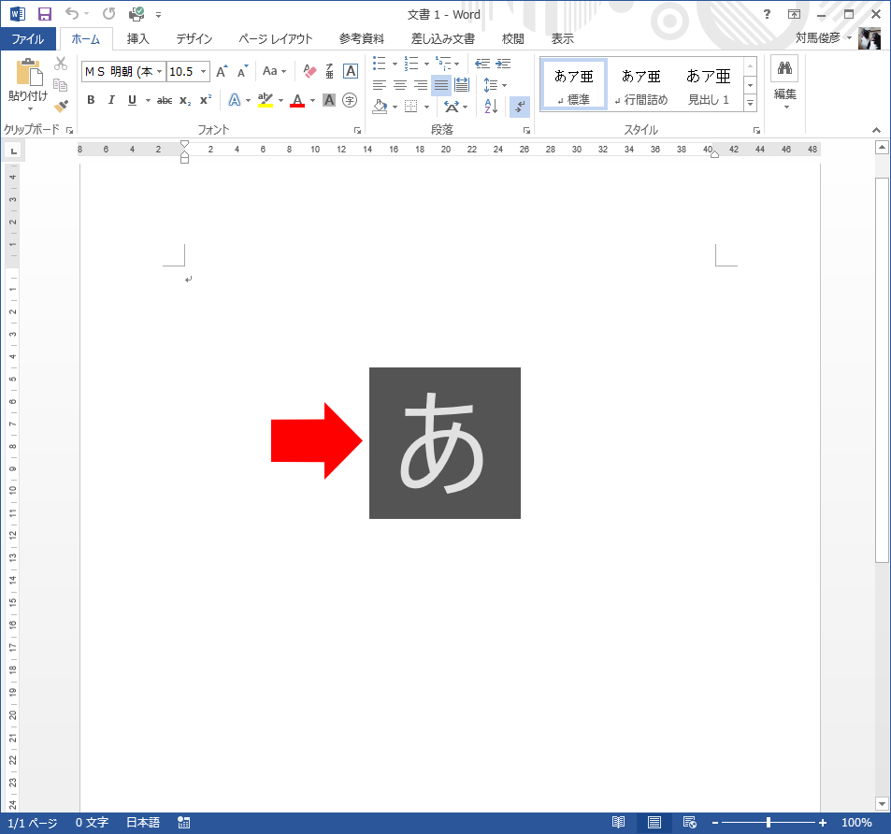The image size is (891, 834).
Task: Apply yellow text highlight color
Action: click(x=265, y=101)
